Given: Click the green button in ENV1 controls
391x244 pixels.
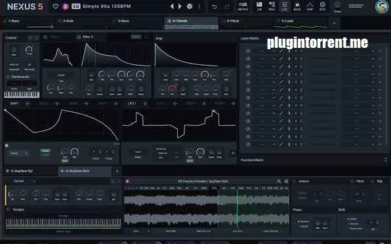Looking at the screenshot, I should click(45, 151).
